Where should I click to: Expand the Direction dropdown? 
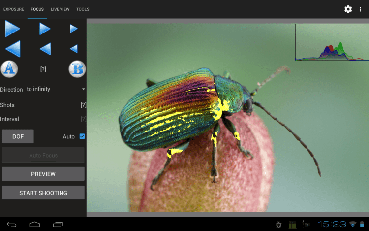click(x=55, y=89)
